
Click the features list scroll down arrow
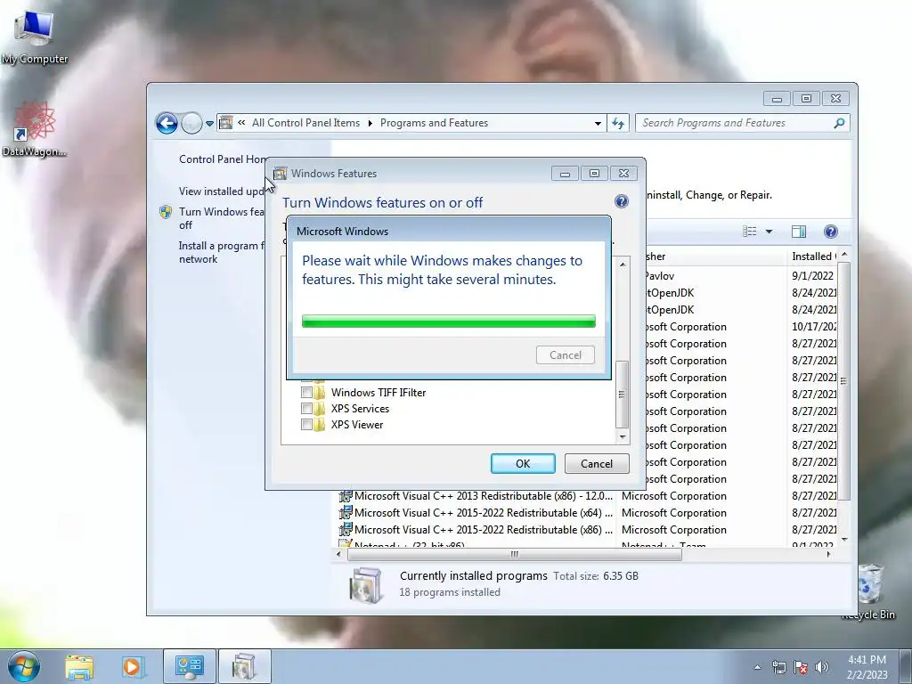tap(623, 436)
